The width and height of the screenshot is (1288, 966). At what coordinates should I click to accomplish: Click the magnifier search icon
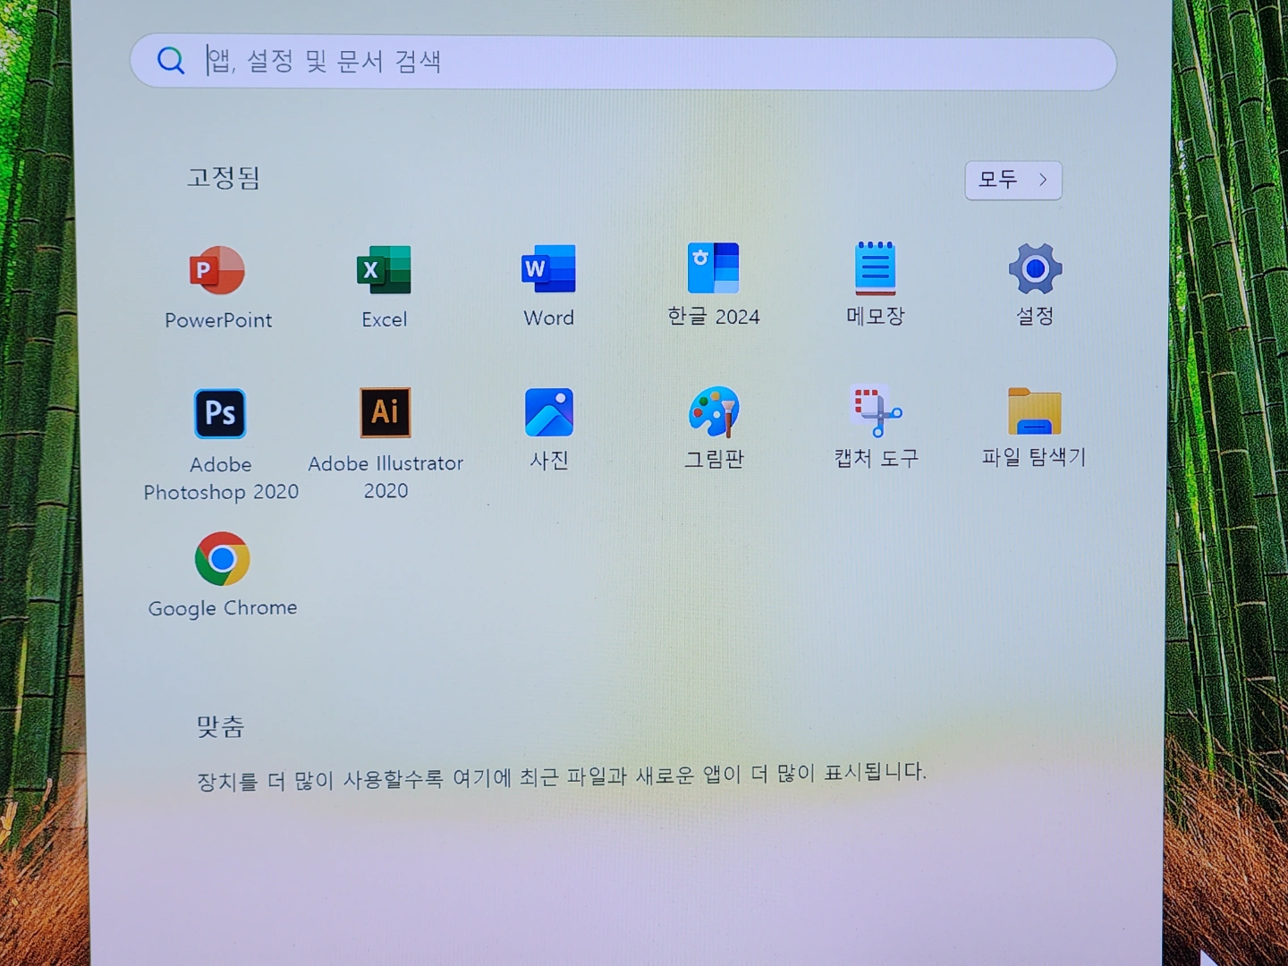pos(171,61)
